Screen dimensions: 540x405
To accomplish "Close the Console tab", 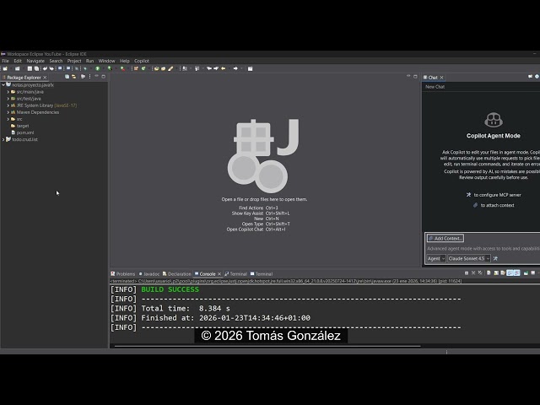I will (x=219, y=274).
